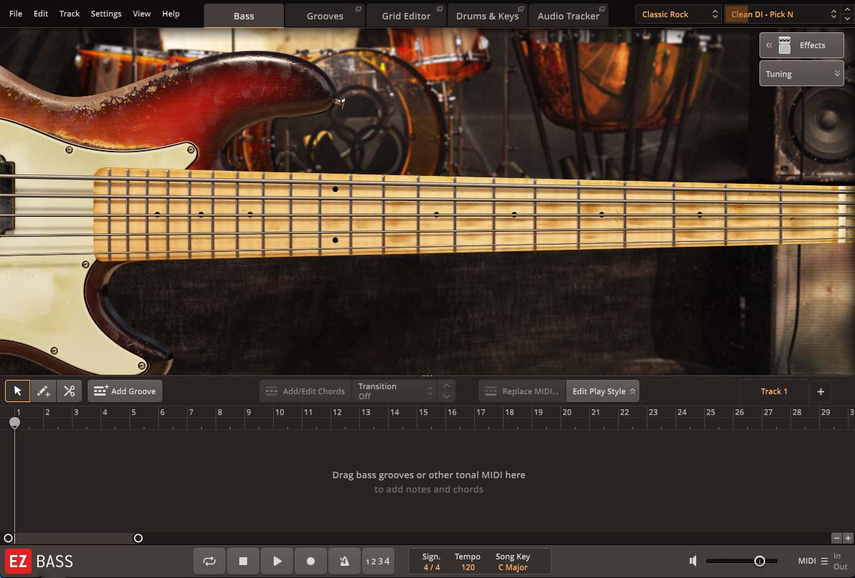Image resolution: width=855 pixels, height=578 pixels.
Task: Select the pencil draw tool
Action: pos(43,391)
